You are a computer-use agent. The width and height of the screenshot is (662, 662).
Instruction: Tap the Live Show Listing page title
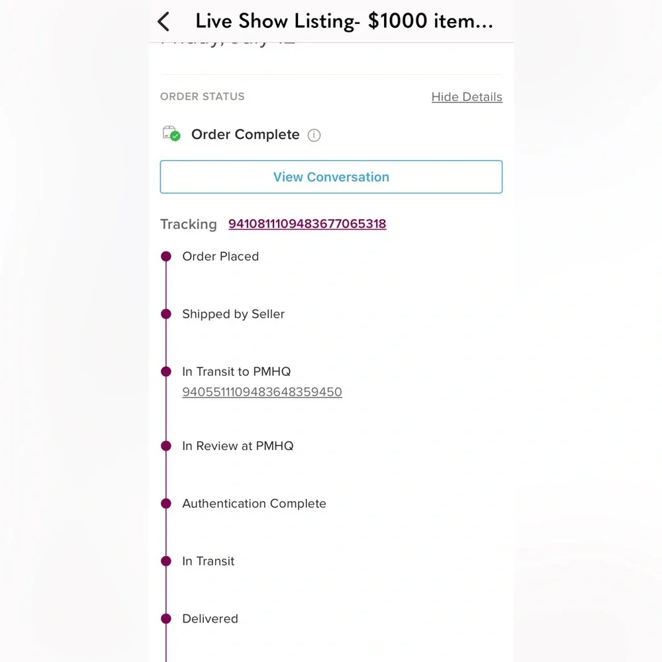coord(344,21)
